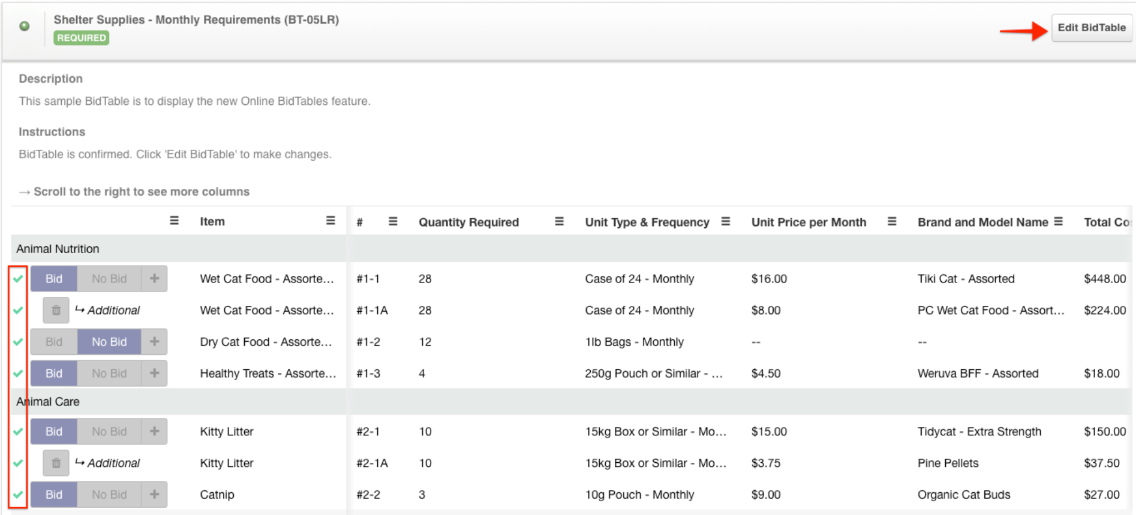
Task: Open column menu left of Item header
Action: coord(174,221)
